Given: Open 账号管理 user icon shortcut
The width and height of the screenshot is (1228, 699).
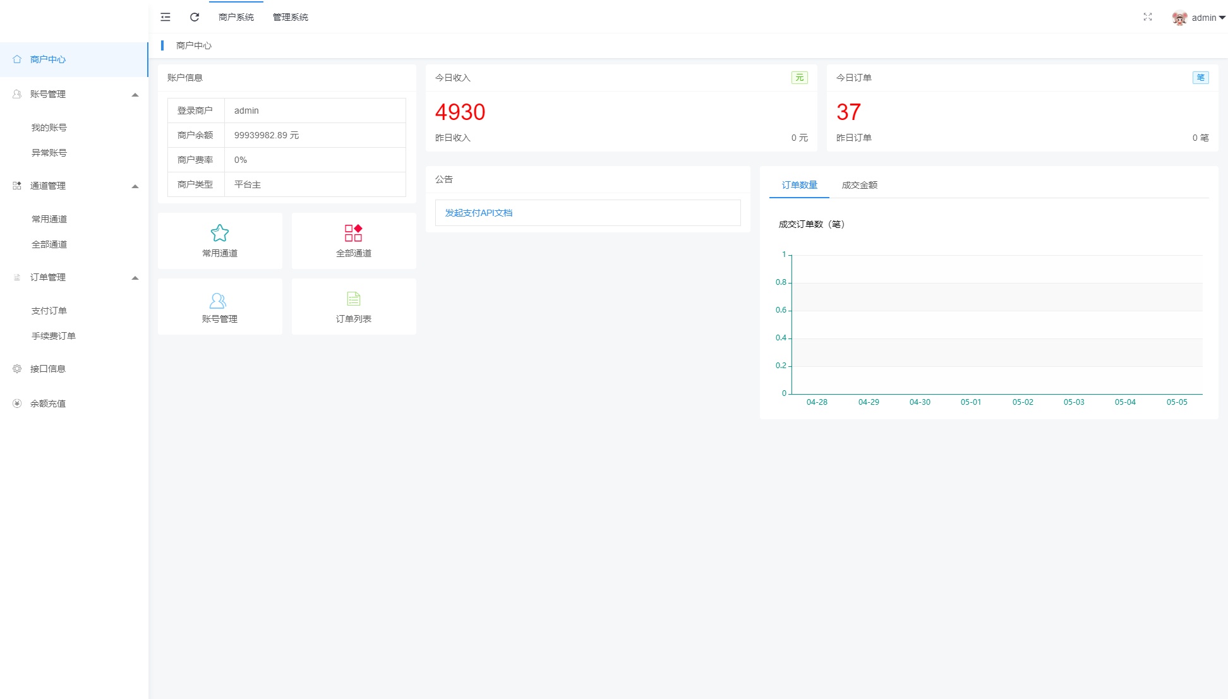Looking at the screenshot, I should tap(218, 300).
